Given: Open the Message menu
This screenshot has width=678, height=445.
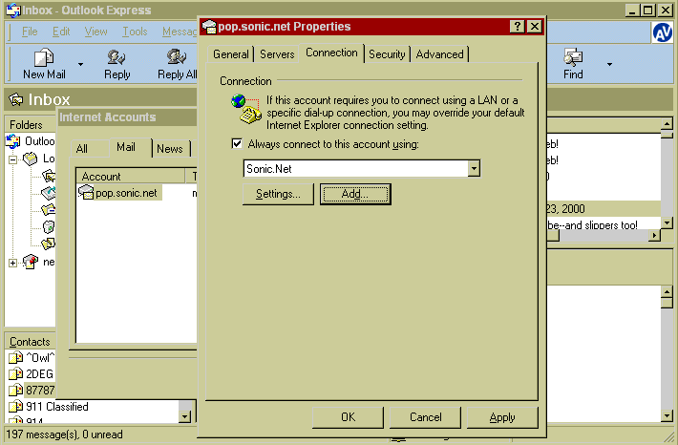Looking at the screenshot, I should click(x=179, y=32).
